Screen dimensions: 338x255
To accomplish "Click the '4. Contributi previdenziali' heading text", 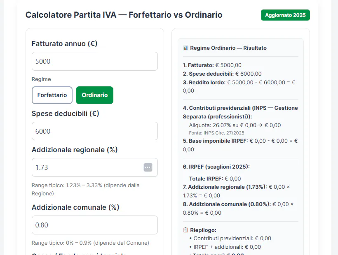I will click(x=240, y=112).
